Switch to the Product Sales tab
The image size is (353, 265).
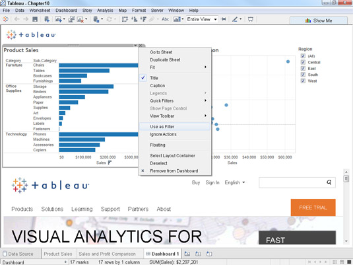coord(58,254)
